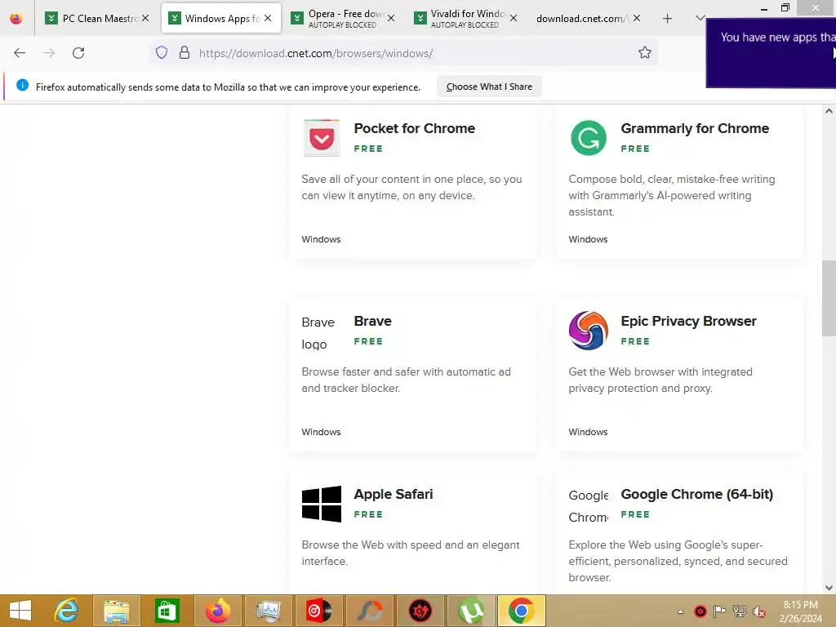836x627 pixels.
Task: Click the You have new apps notification
Action: 771,53
